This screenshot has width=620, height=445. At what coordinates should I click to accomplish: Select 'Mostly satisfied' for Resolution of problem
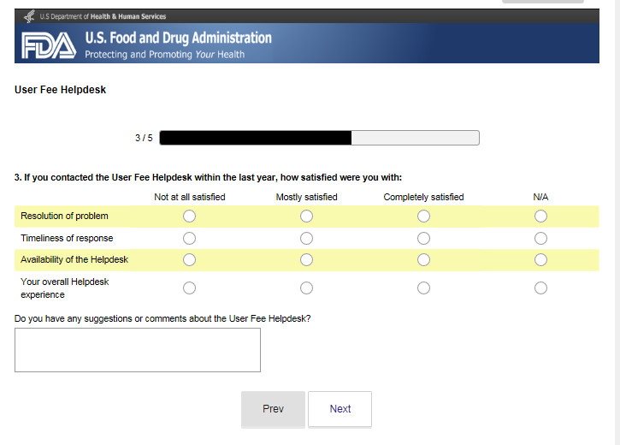[x=306, y=217]
